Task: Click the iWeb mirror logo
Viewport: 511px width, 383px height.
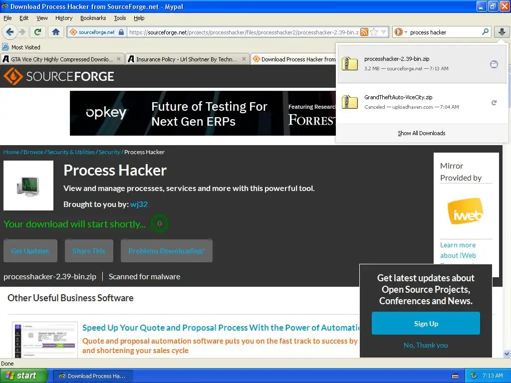Action: [x=466, y=211]
